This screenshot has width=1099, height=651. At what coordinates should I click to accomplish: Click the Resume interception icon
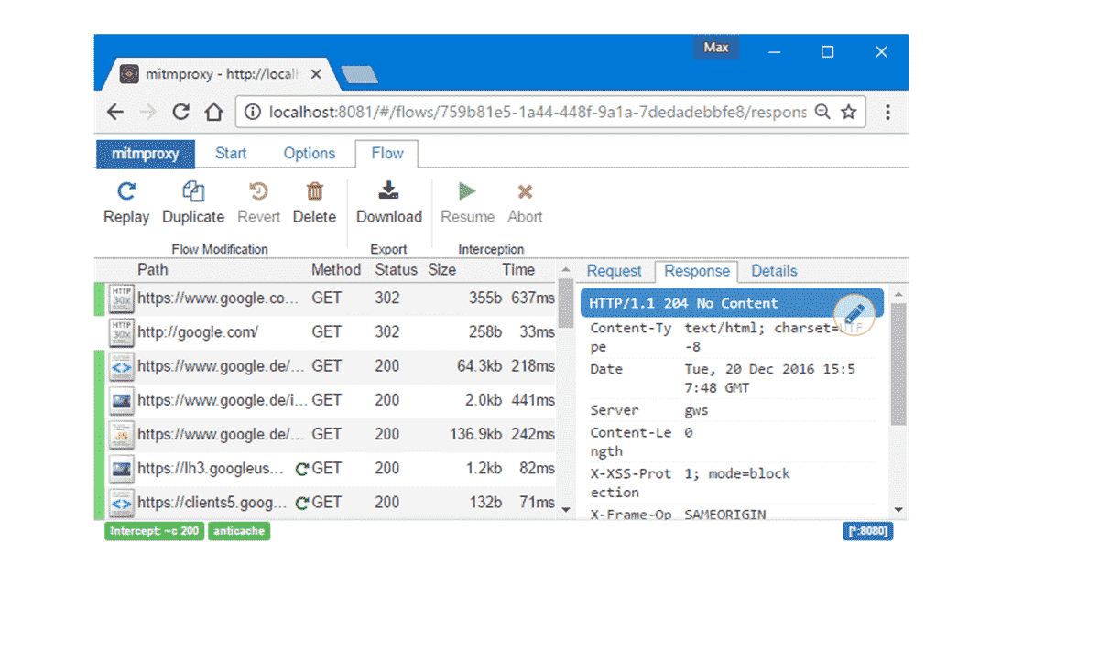point(468,191)
